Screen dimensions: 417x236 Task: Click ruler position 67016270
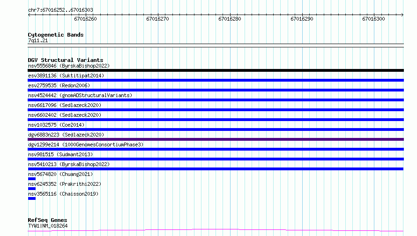(x=157, y=19)
